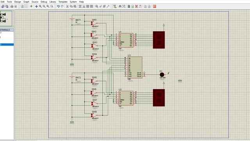Toggle switch SW8 in the schematic
This screenshot has height=141, width=250.
pyautogui.click(x=95, y=115)
